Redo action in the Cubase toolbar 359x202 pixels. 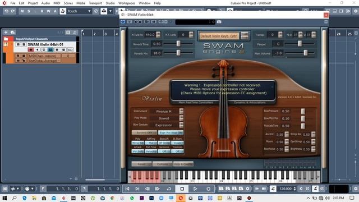[12, 11]
